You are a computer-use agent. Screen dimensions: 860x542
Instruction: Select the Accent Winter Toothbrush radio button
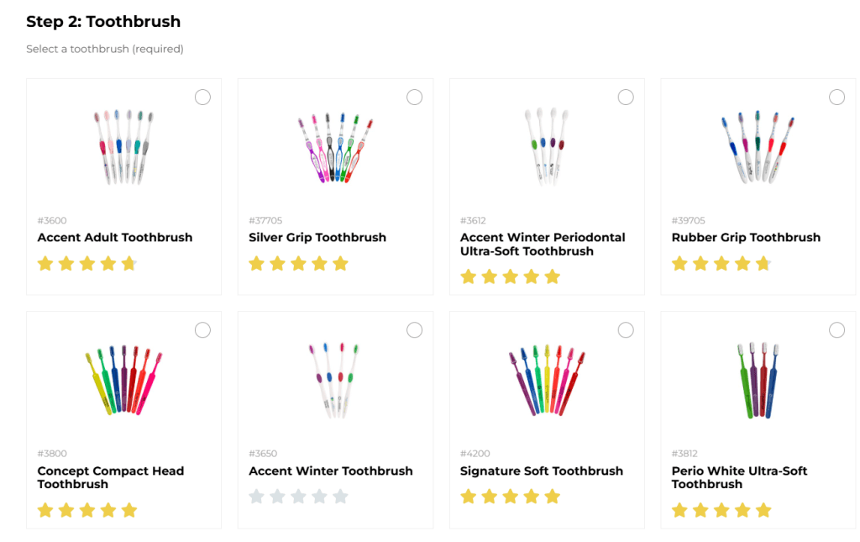pyautogui.click(x=414, y=330)
